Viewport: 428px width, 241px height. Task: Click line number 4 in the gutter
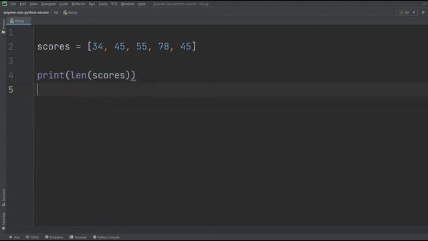[x=11, y=76]
